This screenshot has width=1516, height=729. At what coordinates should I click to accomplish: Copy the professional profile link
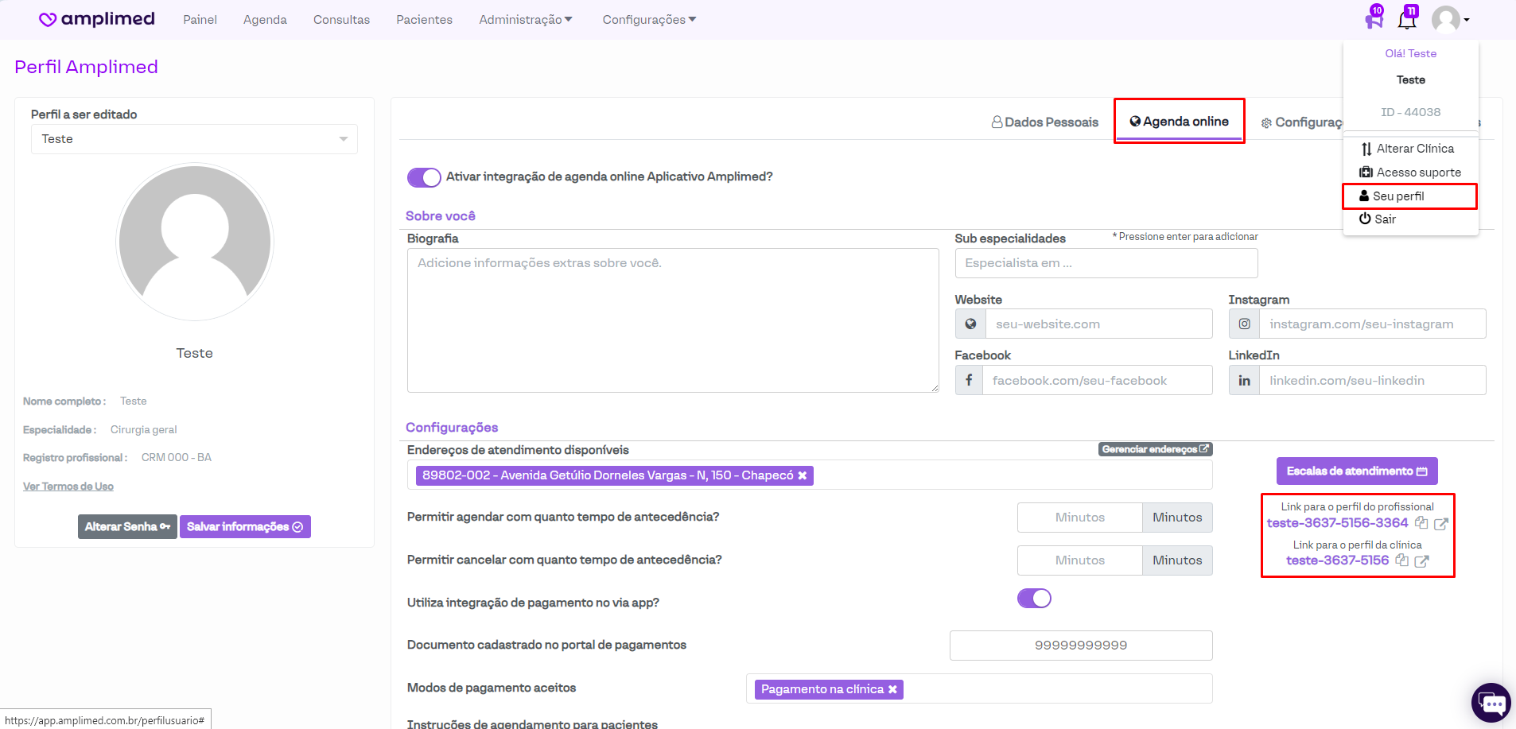1421,523
